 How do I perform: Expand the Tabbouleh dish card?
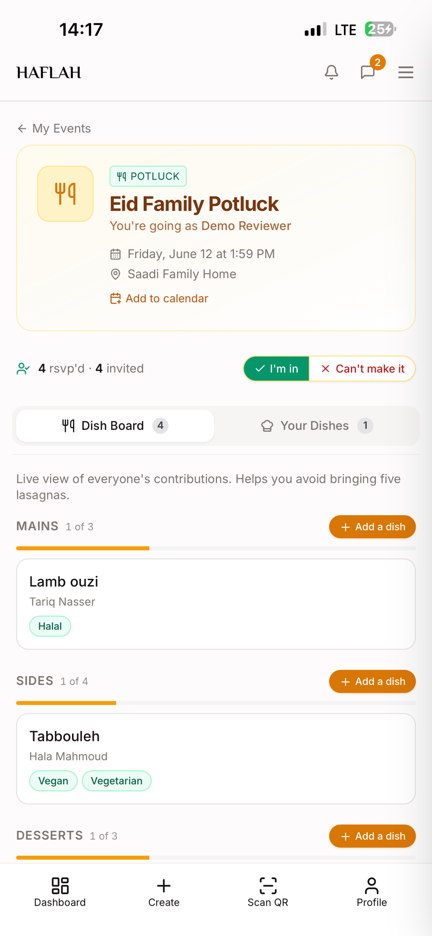pos(216,759)
